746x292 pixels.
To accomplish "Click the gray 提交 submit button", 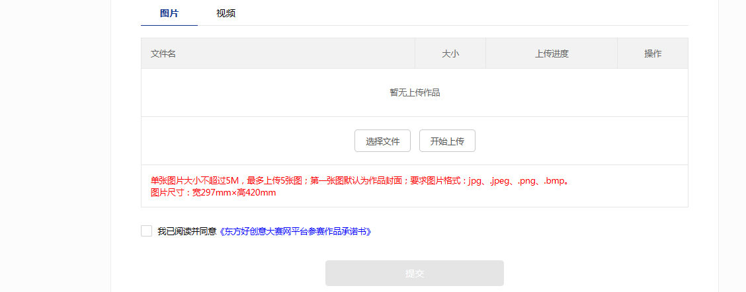I will click(x=414, y=273).
